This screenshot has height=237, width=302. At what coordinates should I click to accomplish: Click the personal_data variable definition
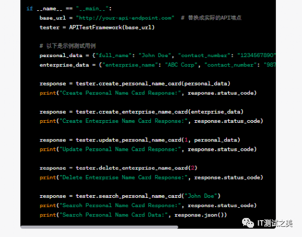click(x=61, y=55)
